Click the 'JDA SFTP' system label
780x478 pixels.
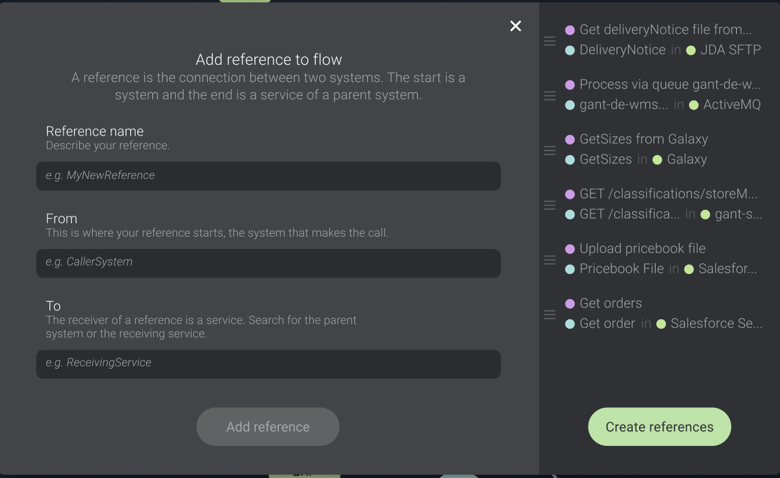(731, 50)
